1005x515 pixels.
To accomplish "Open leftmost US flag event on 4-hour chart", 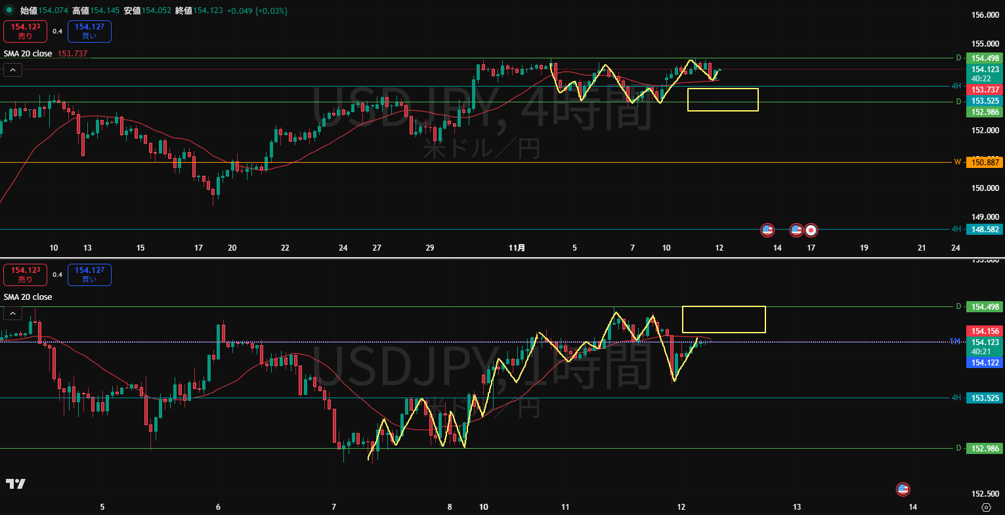I will (767, 230).
